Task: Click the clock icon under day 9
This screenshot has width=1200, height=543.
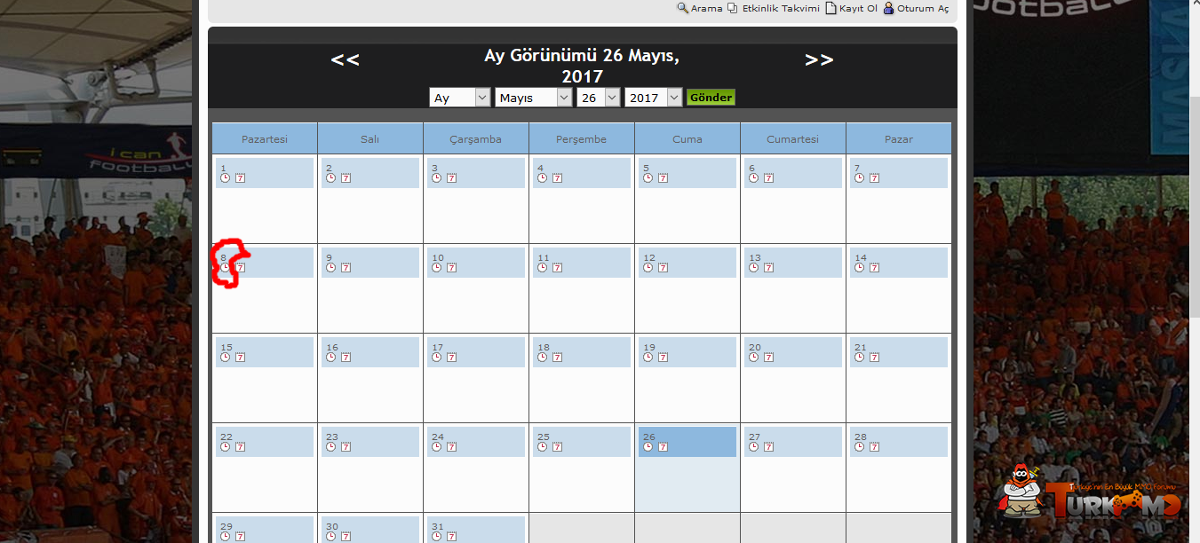Action: click(x=331, y=267)
